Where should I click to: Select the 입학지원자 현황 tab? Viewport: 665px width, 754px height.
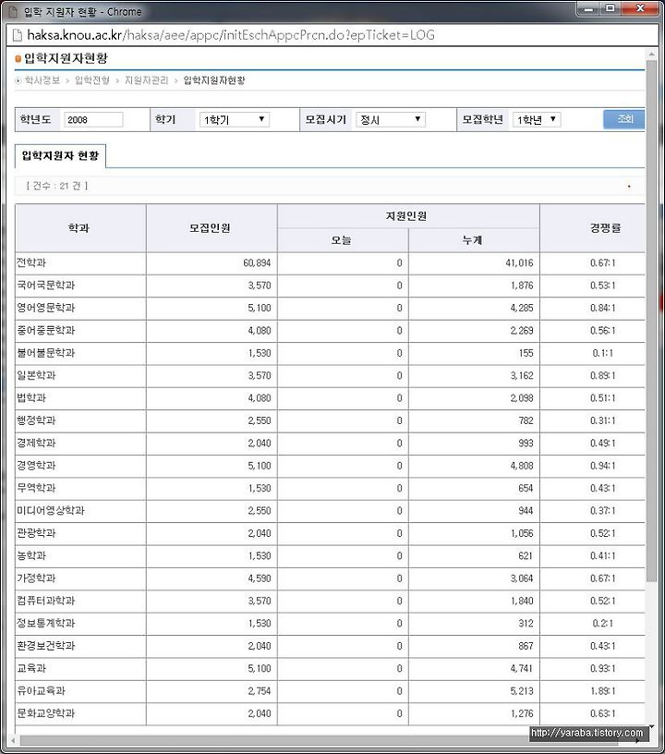click(x=61, y=156)
